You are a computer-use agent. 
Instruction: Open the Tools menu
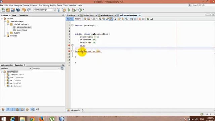click(x=66, y=5)
